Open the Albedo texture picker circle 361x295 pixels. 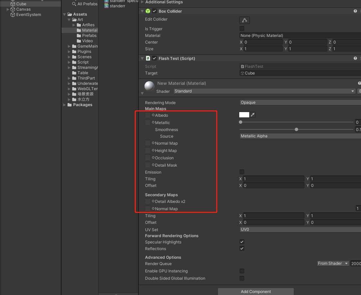[153, 115]
